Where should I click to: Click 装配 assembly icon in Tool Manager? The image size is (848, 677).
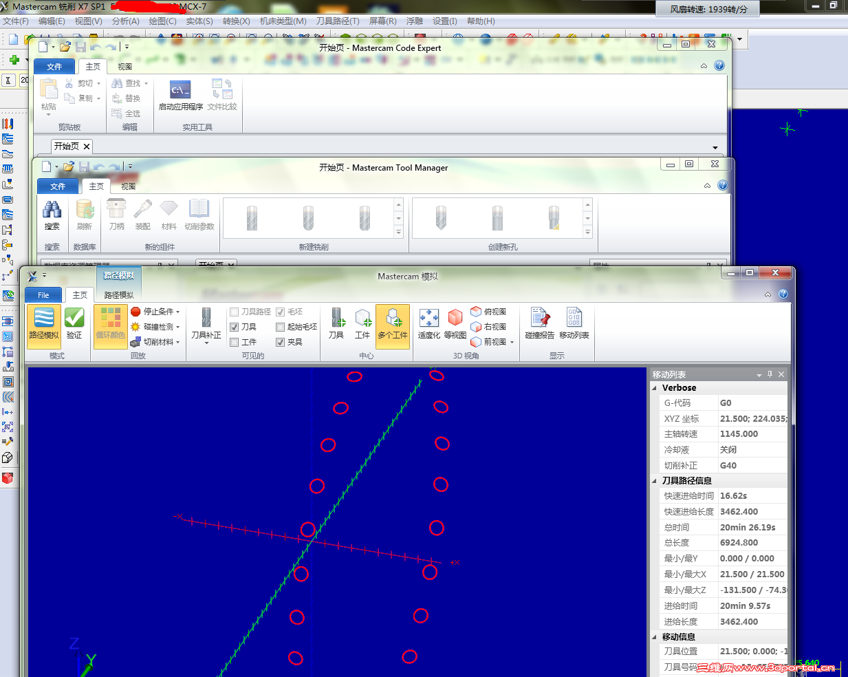pos(143,215)
